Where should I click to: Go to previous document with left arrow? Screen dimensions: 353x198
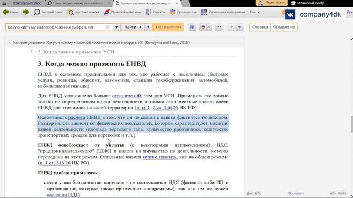tap(231, 27)
